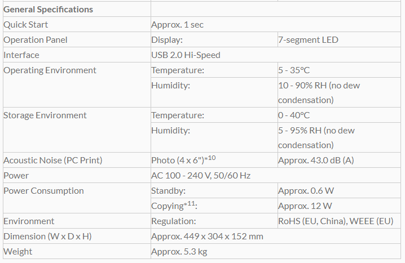Click the RoHS (EU, China), WEEE (EU) text
This screenshot has height=263, width=405.
coord(336,221)
